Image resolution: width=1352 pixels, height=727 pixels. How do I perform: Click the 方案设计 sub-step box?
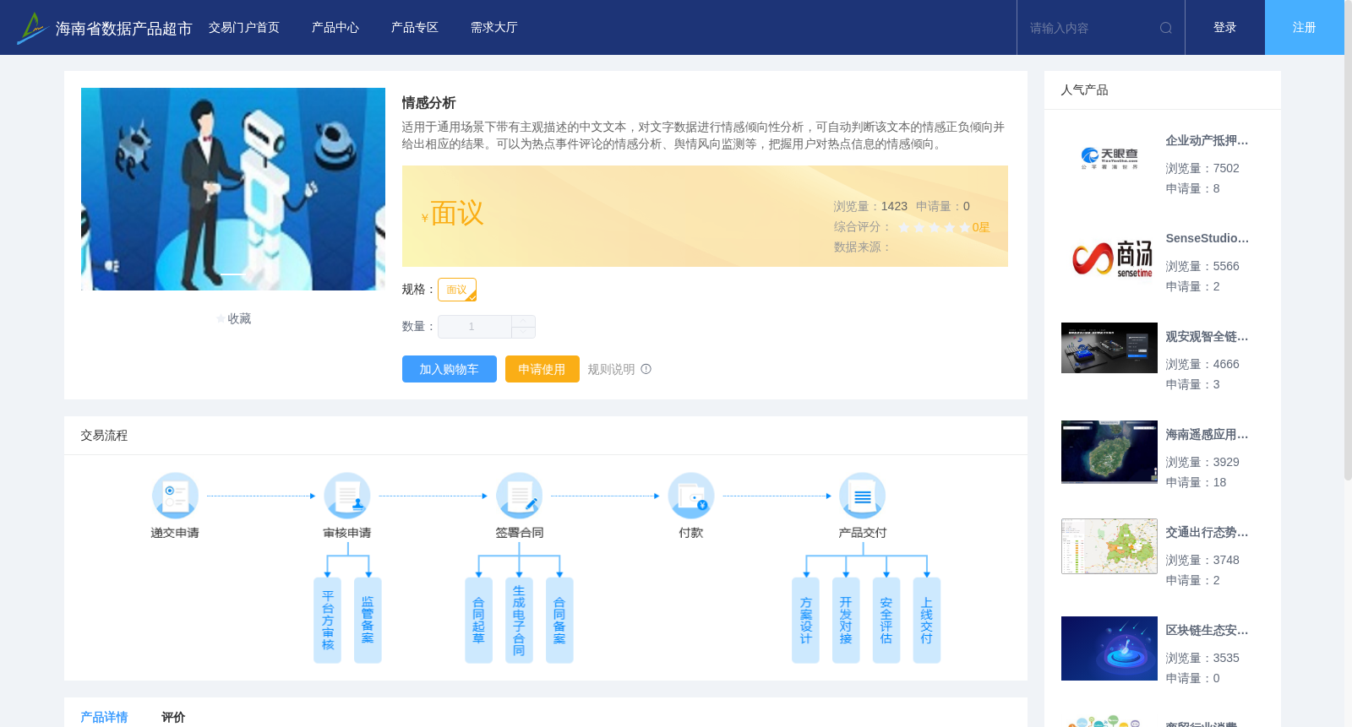click(x=805, y=621)
